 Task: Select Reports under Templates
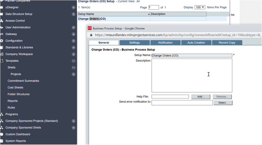(x=13, y=101)
